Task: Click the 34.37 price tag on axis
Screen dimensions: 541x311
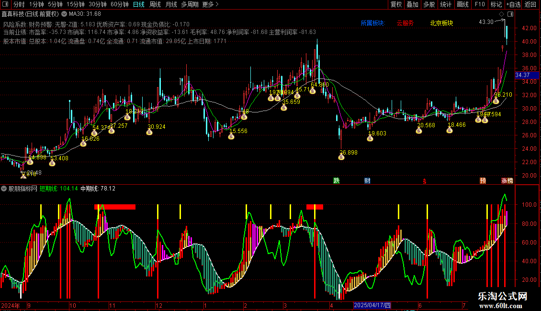Action: (527, 75)
